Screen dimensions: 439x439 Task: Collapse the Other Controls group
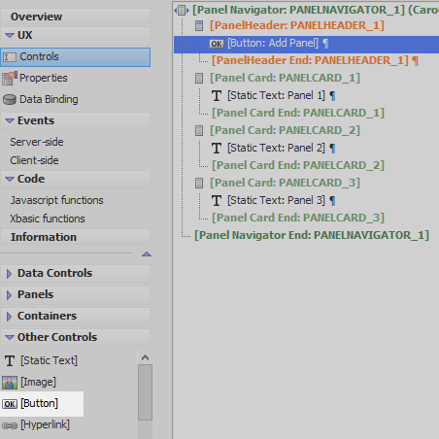[76, 337]
